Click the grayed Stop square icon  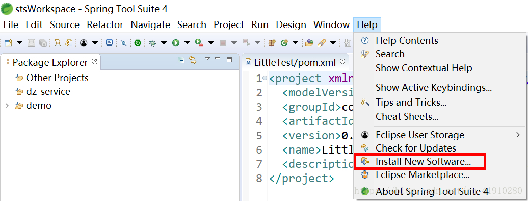pos(223,43)
